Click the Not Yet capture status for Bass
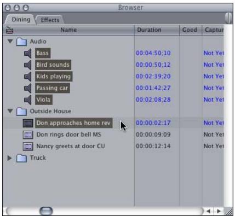This screenshot has height=216, width=235. [x=214, y=53]
